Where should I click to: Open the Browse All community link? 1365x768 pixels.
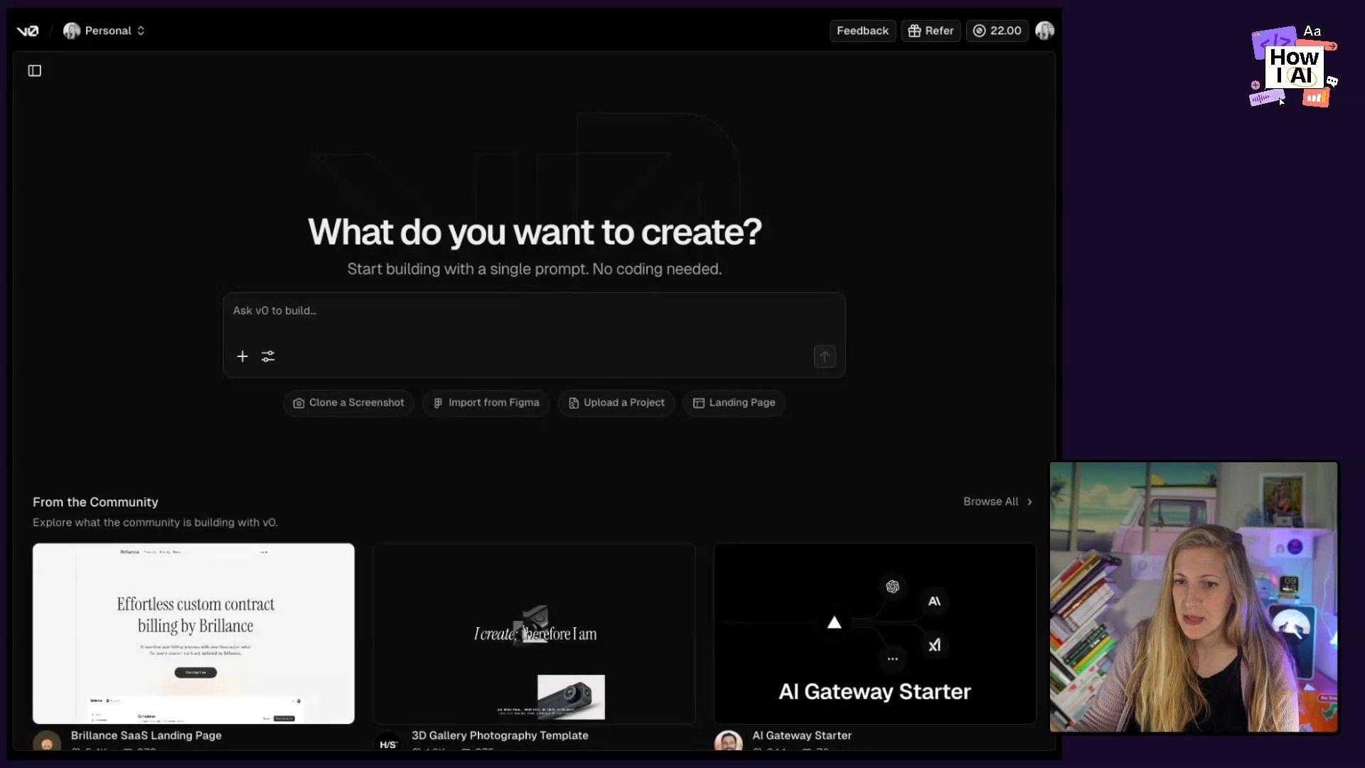coord(997,501)
